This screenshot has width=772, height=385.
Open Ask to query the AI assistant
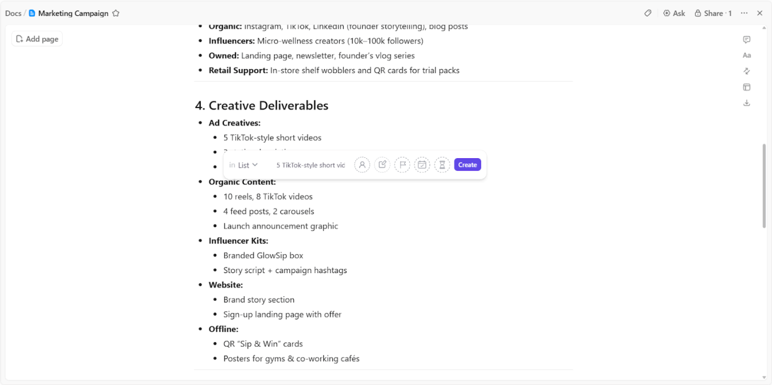point(674,13)
